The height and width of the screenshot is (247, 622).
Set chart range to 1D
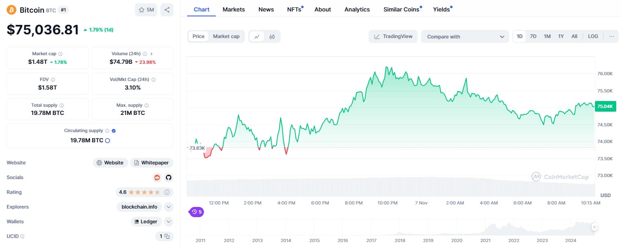(519, 36)
